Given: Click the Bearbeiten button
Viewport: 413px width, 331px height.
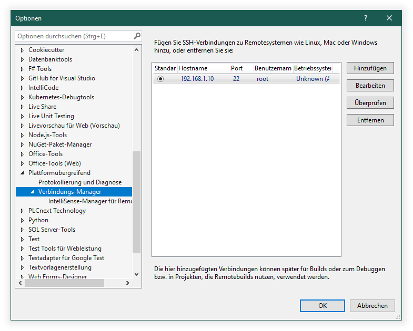Looking at the screenshot, I should (x=370, y=85).
